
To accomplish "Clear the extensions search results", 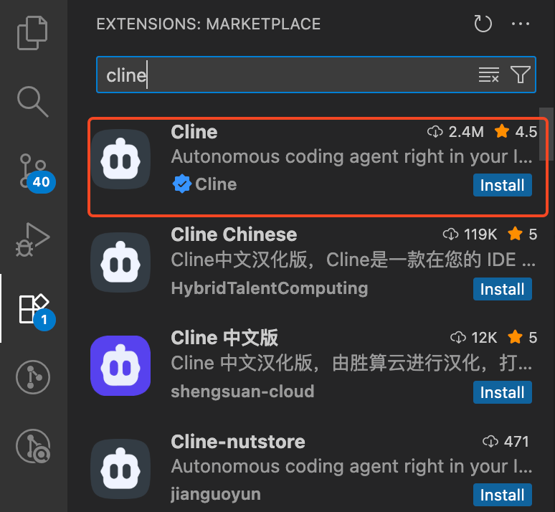I will pos(489,75).
